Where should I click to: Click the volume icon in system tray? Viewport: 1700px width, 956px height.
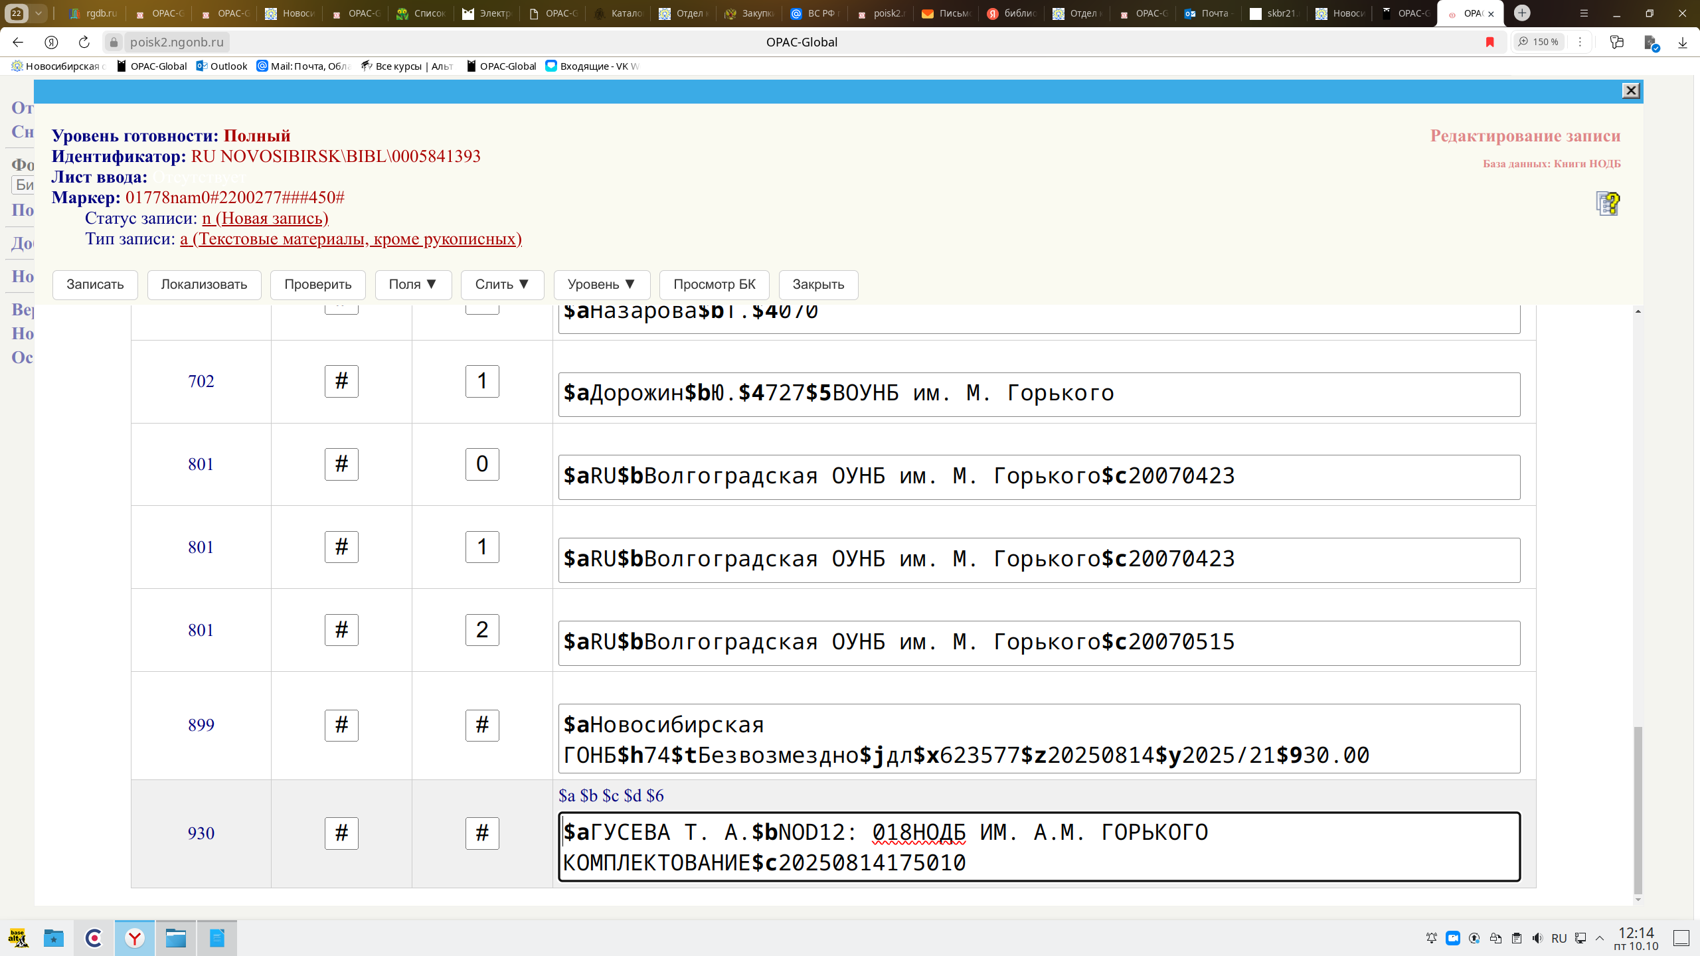pos(1537,938)
